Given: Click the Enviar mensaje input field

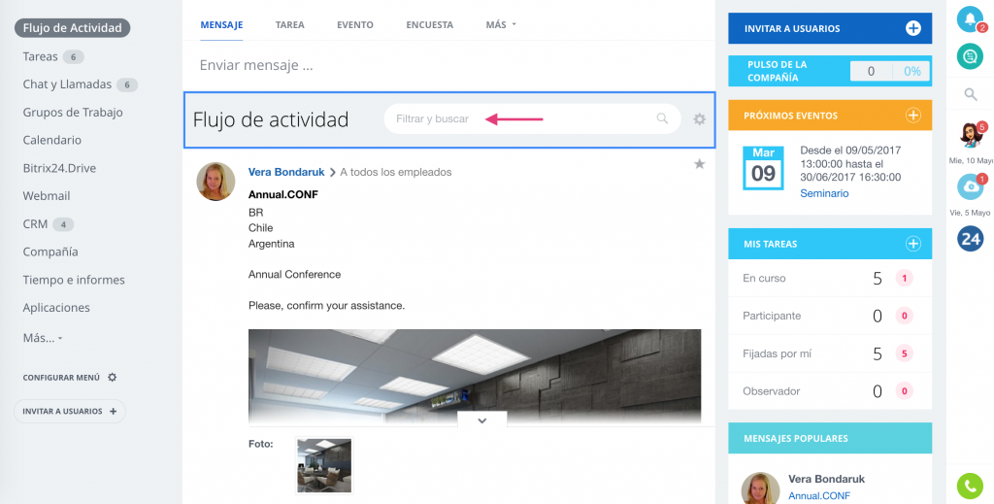Looking at the screenshot, I should pos(448,65).
